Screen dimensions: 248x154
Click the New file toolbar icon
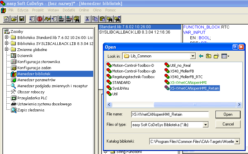coord(6,19)
